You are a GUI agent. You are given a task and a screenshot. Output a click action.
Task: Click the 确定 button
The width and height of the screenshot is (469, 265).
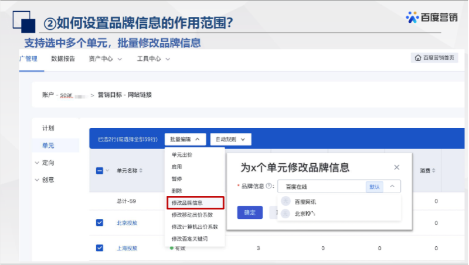point(250,212)
